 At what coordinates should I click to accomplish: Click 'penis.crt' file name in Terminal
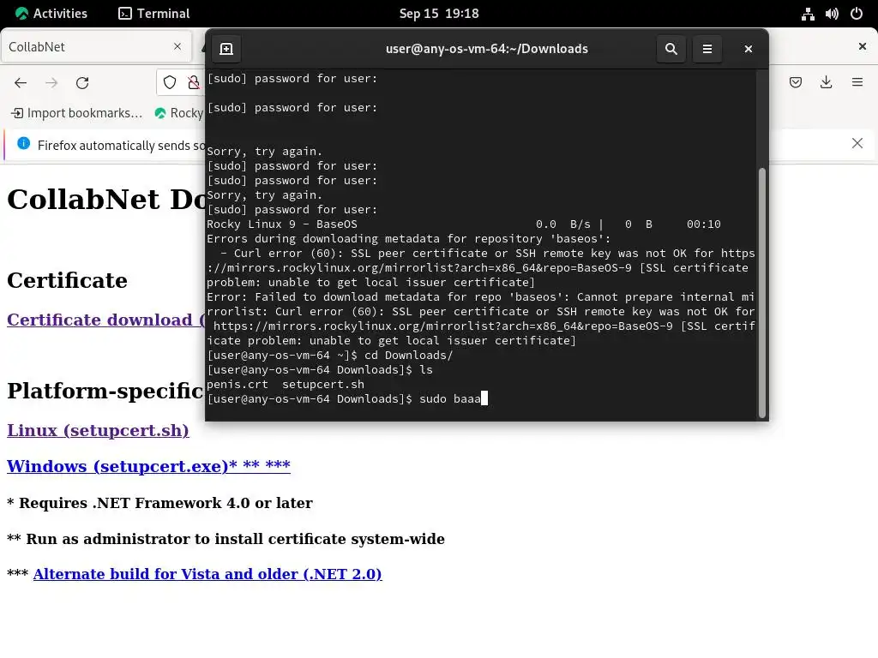[238, 385]
